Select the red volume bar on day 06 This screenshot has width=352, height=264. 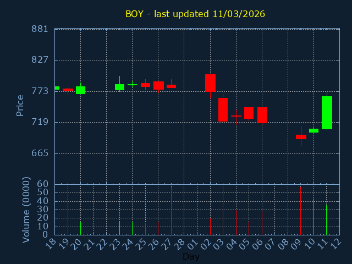tap(262, 223)
